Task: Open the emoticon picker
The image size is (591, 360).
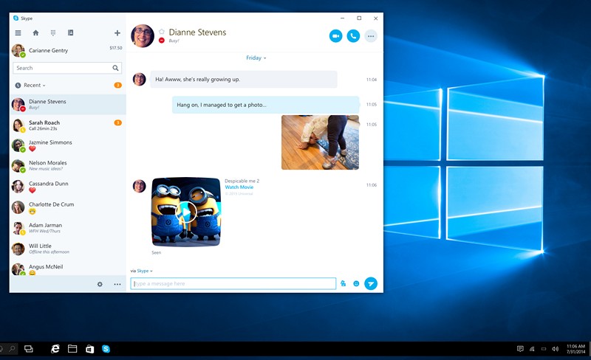Action: coord(356,283)
